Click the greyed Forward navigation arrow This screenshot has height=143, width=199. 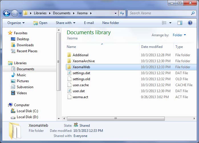click(x=15, y=13)
